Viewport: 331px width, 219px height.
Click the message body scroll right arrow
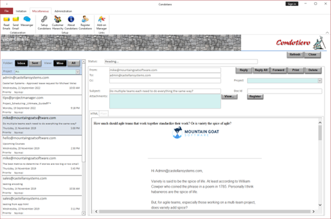tap(313, 211)
